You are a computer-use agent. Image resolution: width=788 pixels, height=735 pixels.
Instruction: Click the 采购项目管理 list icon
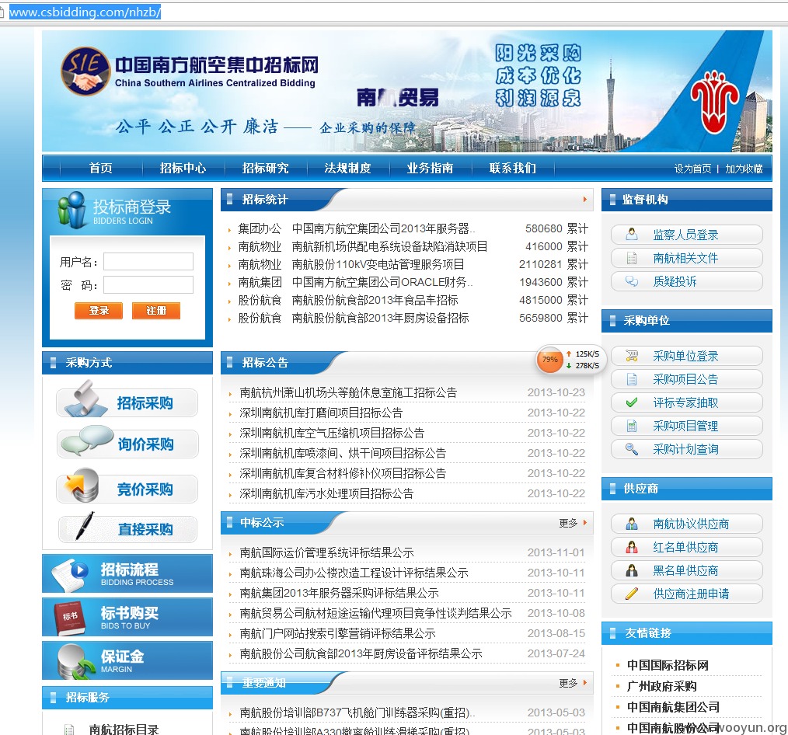632,426
